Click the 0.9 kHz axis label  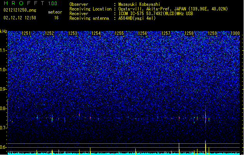point(3,89)
